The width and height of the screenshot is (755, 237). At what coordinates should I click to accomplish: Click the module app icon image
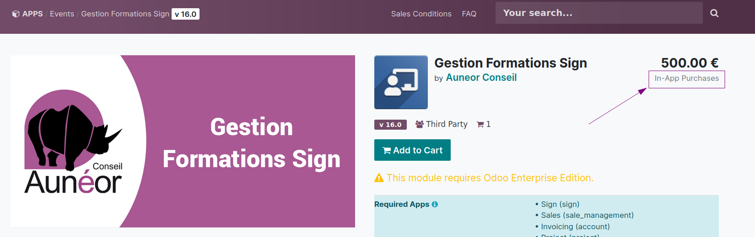click(401, 82)
